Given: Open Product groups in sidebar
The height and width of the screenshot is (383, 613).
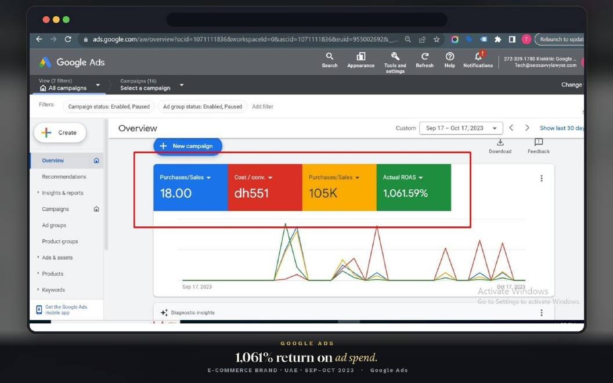Looking at the screenshot, I should click(x=60, y=241).
